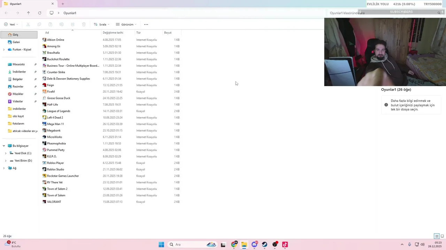Select the Left 4 Dead 2 icon
This screenshot has height=250, width=446.
pyautogui.click(x=44, y=117)
